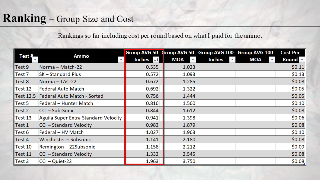This screenshot has height=180, width=320.
Task: Click the 3.750 MOA value
Action: point(189,161)
